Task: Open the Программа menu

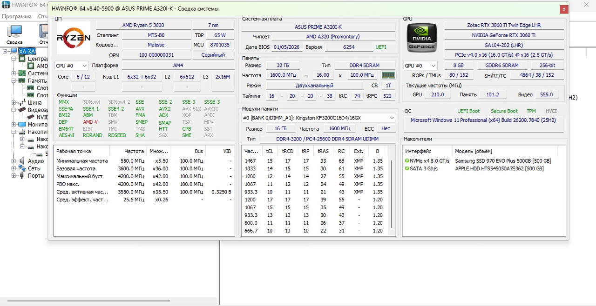Action: pyautogui.click(x=16, y=16)
